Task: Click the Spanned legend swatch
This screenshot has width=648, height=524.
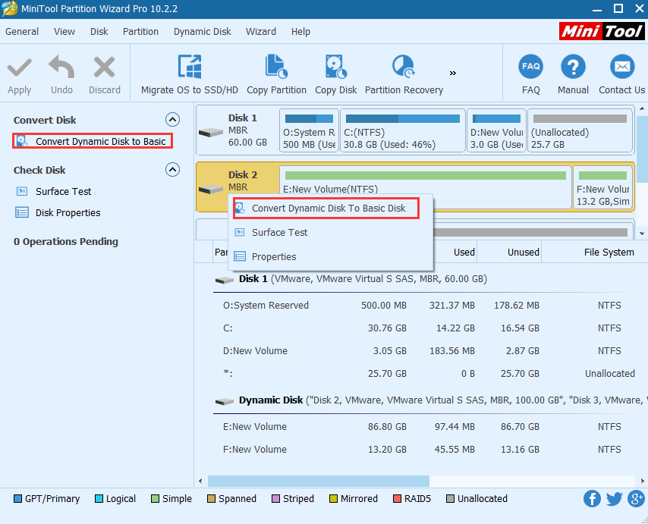Action: (211, 499)
